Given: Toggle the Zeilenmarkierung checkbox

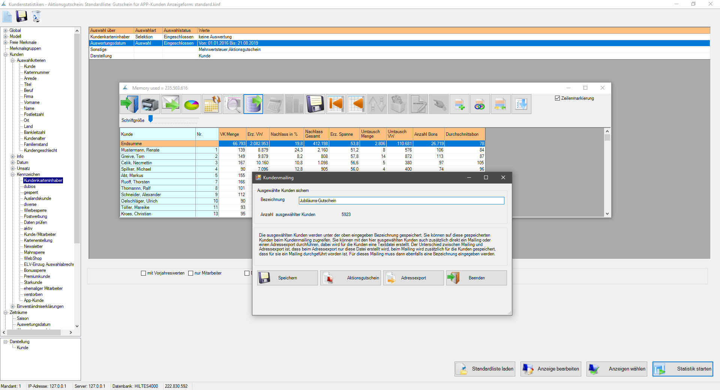Looking at the screenshot, I should coord(557,98).
